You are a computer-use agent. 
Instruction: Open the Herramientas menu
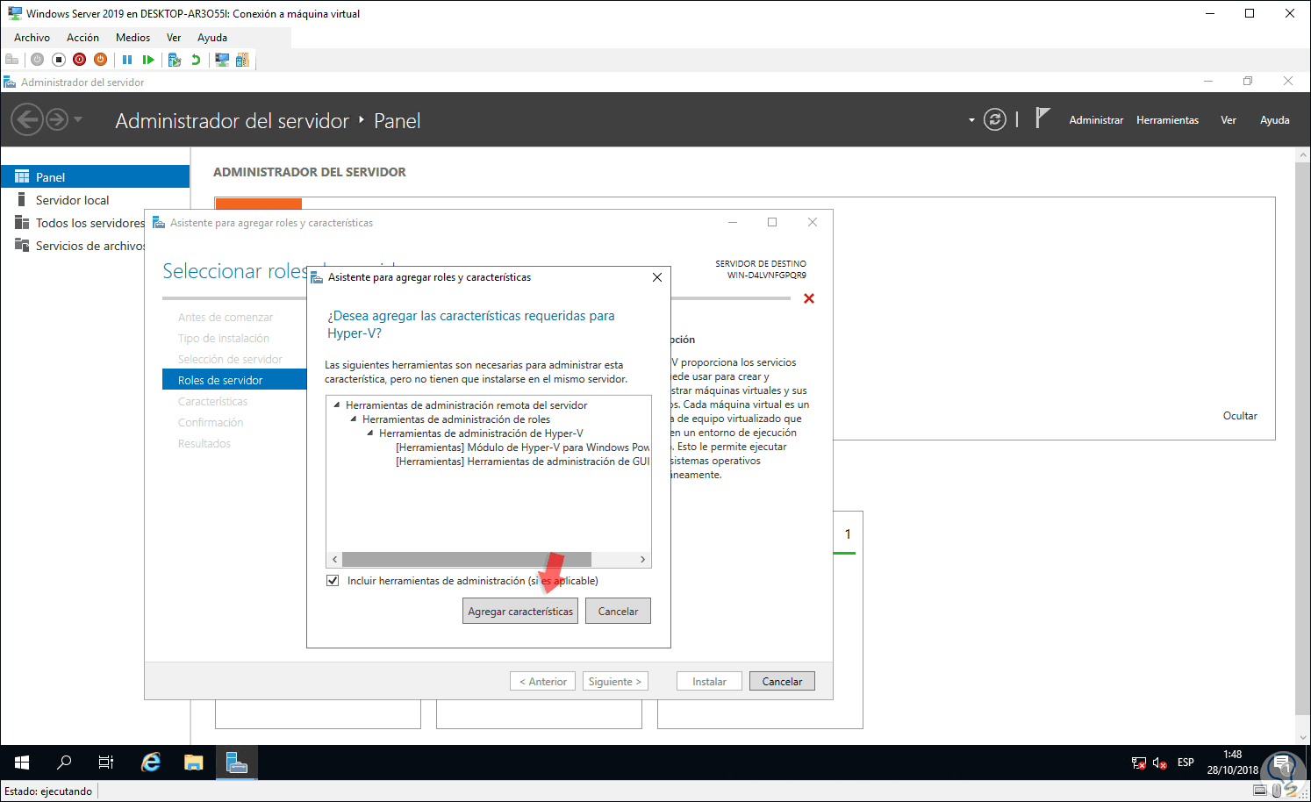pos(1167,120)
